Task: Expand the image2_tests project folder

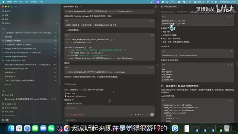Action: click(9, 104)
